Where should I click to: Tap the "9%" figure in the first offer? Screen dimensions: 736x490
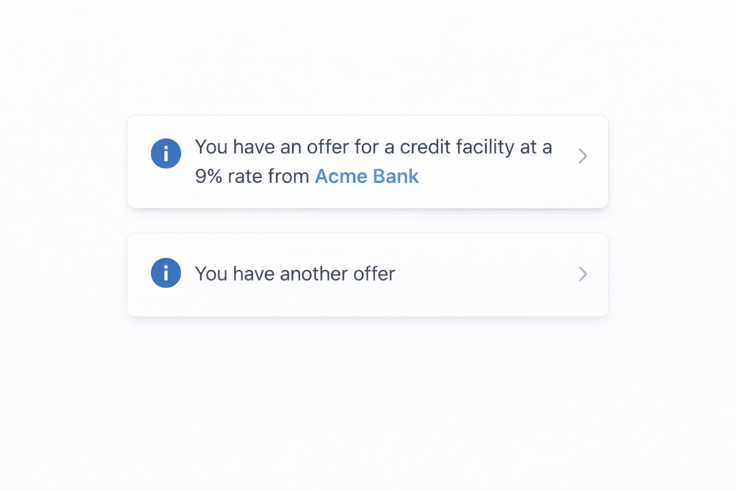coord(208,176)
